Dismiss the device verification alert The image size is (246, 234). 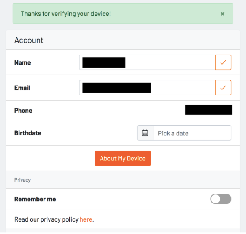pyautogui.click(x=222, y=14)
